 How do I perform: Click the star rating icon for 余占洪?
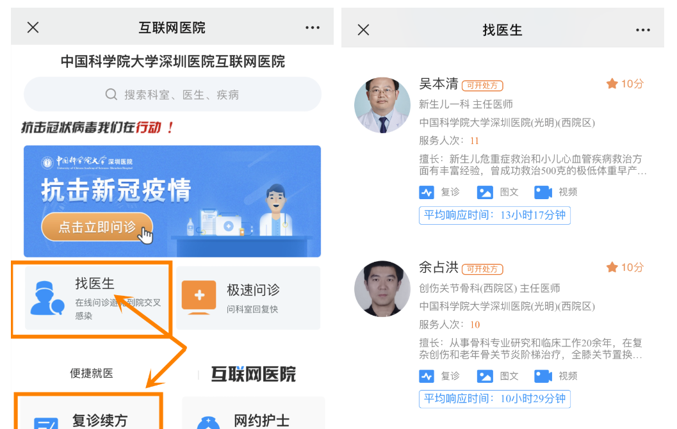(x=612, y=267)
